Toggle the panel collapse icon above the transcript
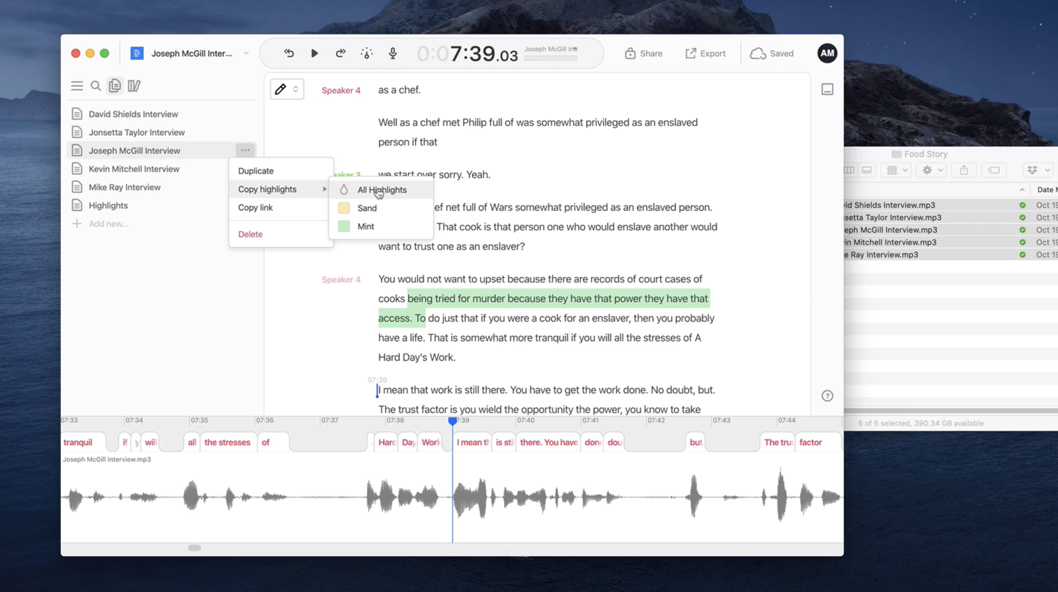The image size is (1058, 592). pos(827,89)
